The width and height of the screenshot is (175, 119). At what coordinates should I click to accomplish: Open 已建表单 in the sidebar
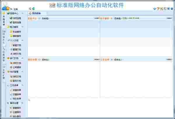15,94
